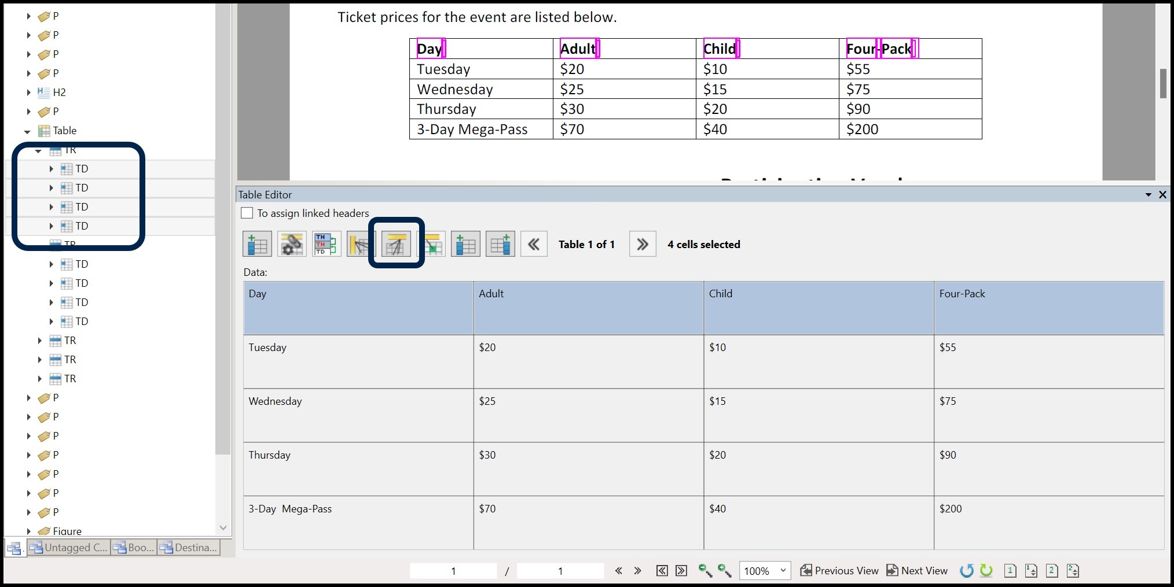Screen dimensions: 1174x587
Task: Close the Table Editor panel
Action: pyautogui.click(x=1162, y=195)
